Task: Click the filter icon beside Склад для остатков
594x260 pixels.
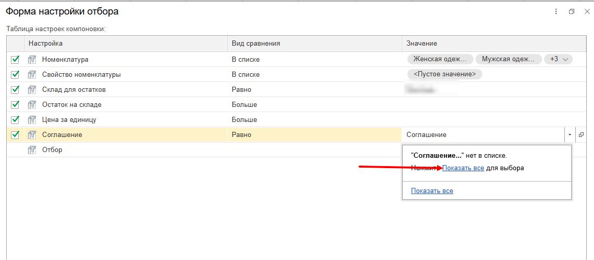Action: (x=32, y=89)
